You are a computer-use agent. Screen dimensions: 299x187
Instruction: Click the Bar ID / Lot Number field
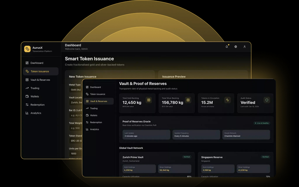point(76,115)
